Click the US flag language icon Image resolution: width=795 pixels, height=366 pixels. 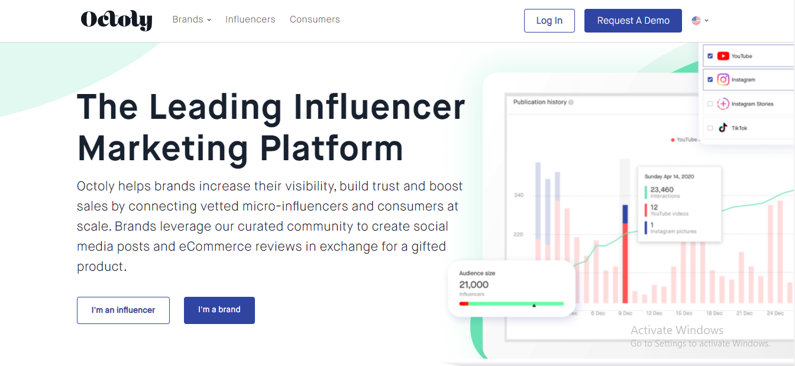pos(696,21)
